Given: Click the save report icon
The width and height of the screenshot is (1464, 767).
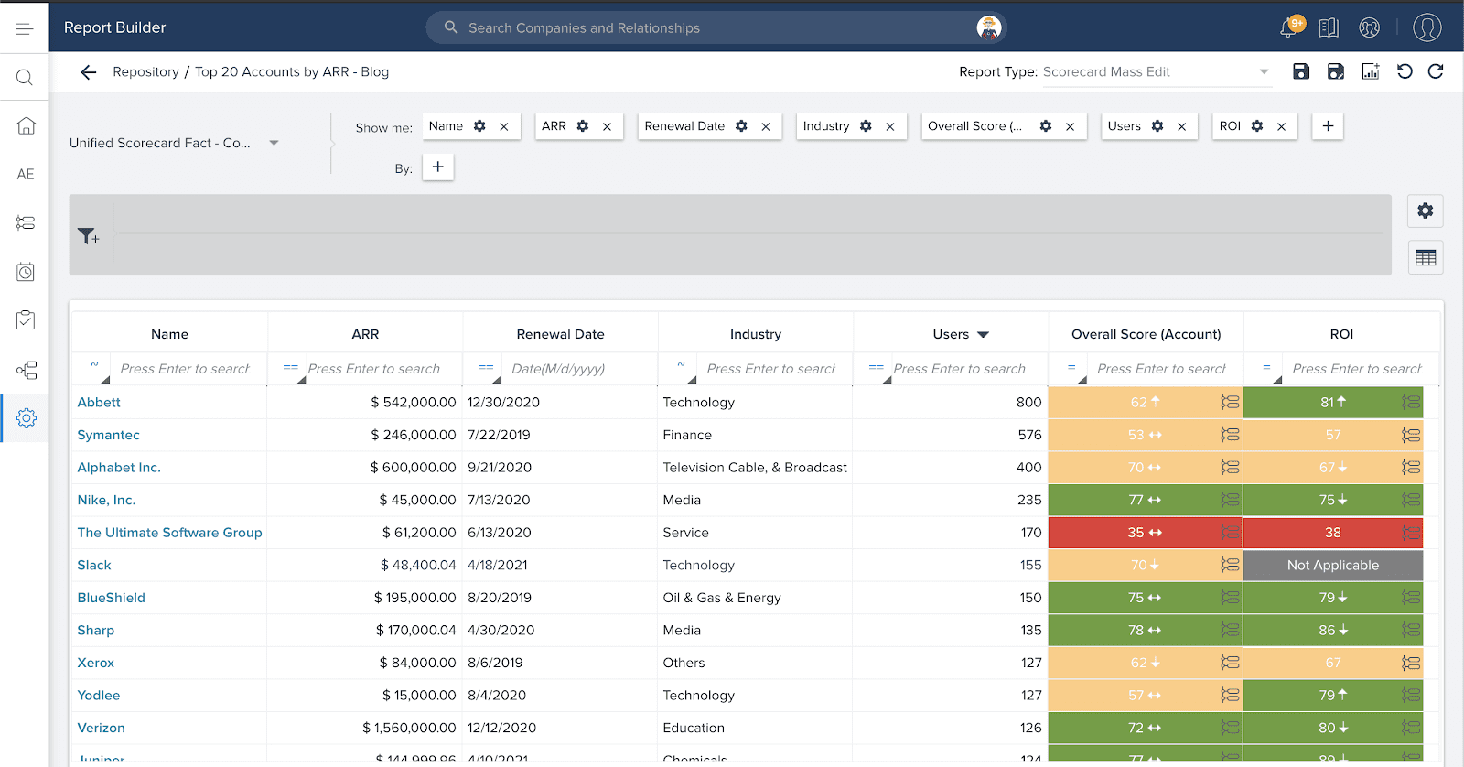Looking at the screenshot, I should [x=1300, y=71].
